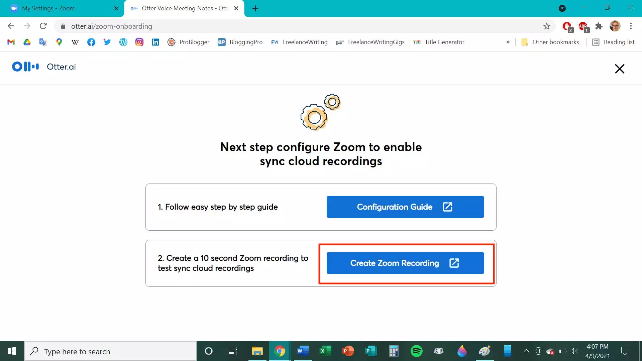Open the BloggingPro bookmark
The image size is (642, 361).
click(240, 42)
